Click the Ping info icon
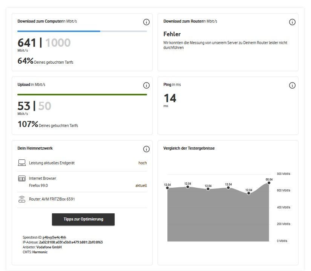Image resolution: width=311 pixels, height=271 pixels. point(292,86)
